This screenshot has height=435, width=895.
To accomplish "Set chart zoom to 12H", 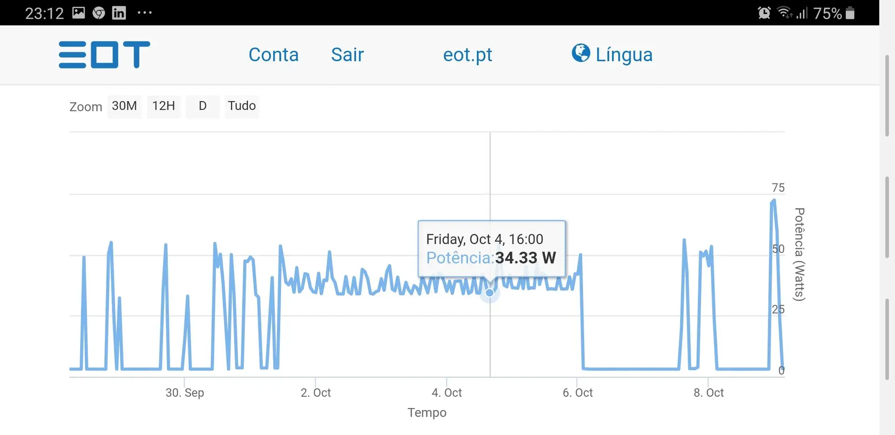I will [x=164, y=106].
